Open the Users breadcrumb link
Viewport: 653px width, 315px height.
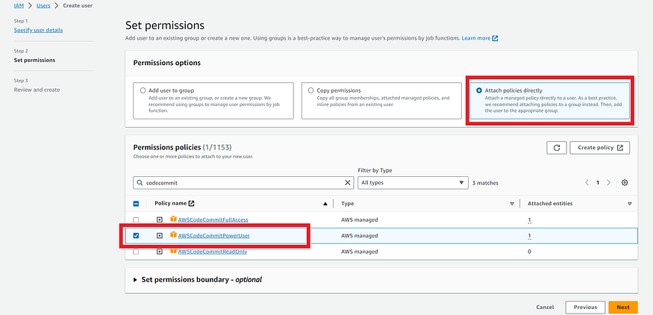coord(43,5)
